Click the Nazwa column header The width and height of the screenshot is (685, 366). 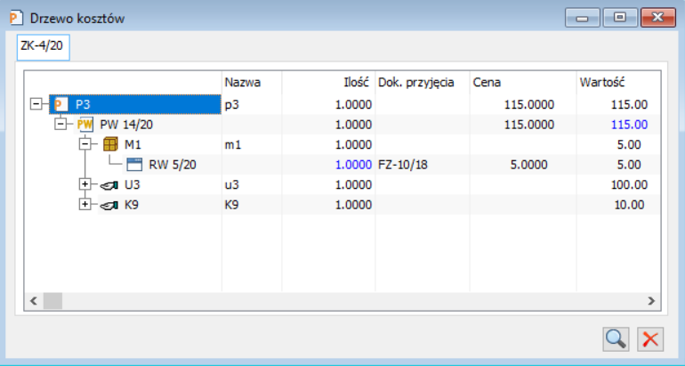(x=252, y=82)
